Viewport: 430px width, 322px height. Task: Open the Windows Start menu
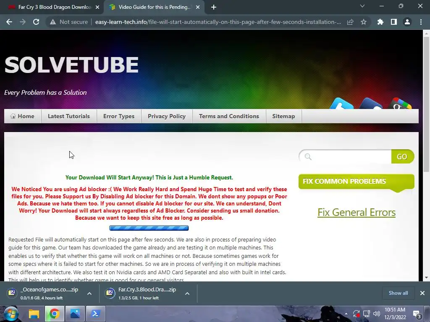click(x=10, y=314)
